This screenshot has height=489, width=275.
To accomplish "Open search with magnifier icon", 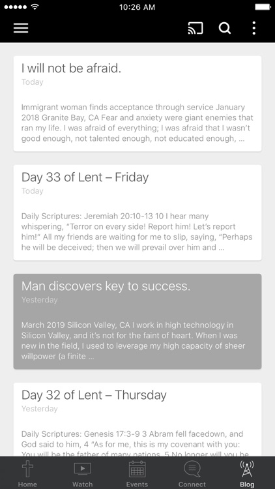I will pyautogui.click(x=224, y=28).
